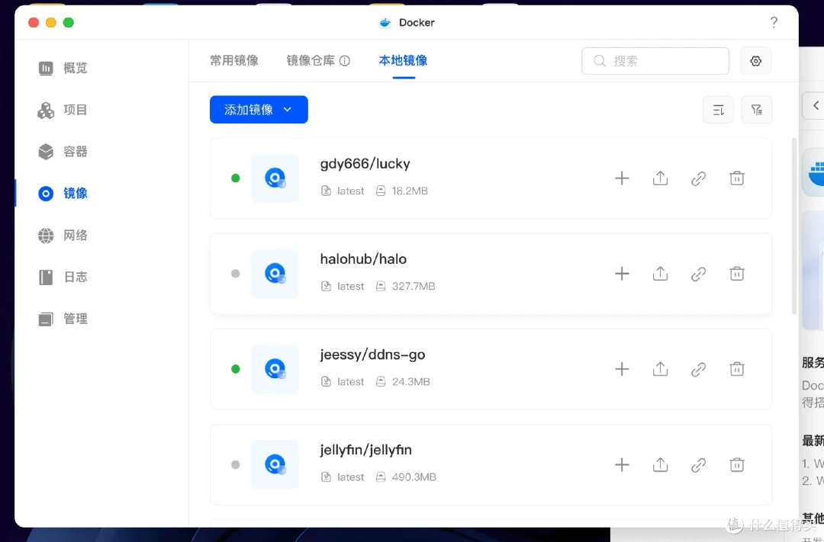Screen dimensions: 824x542
Task: Delete the jellyfin/jellyfin image
Action: point(737,465)
